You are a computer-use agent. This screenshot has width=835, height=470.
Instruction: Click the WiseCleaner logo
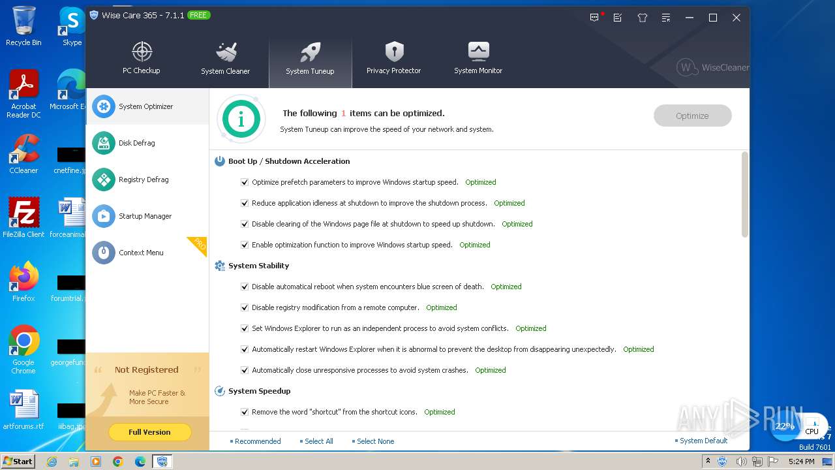click(712, 67)
